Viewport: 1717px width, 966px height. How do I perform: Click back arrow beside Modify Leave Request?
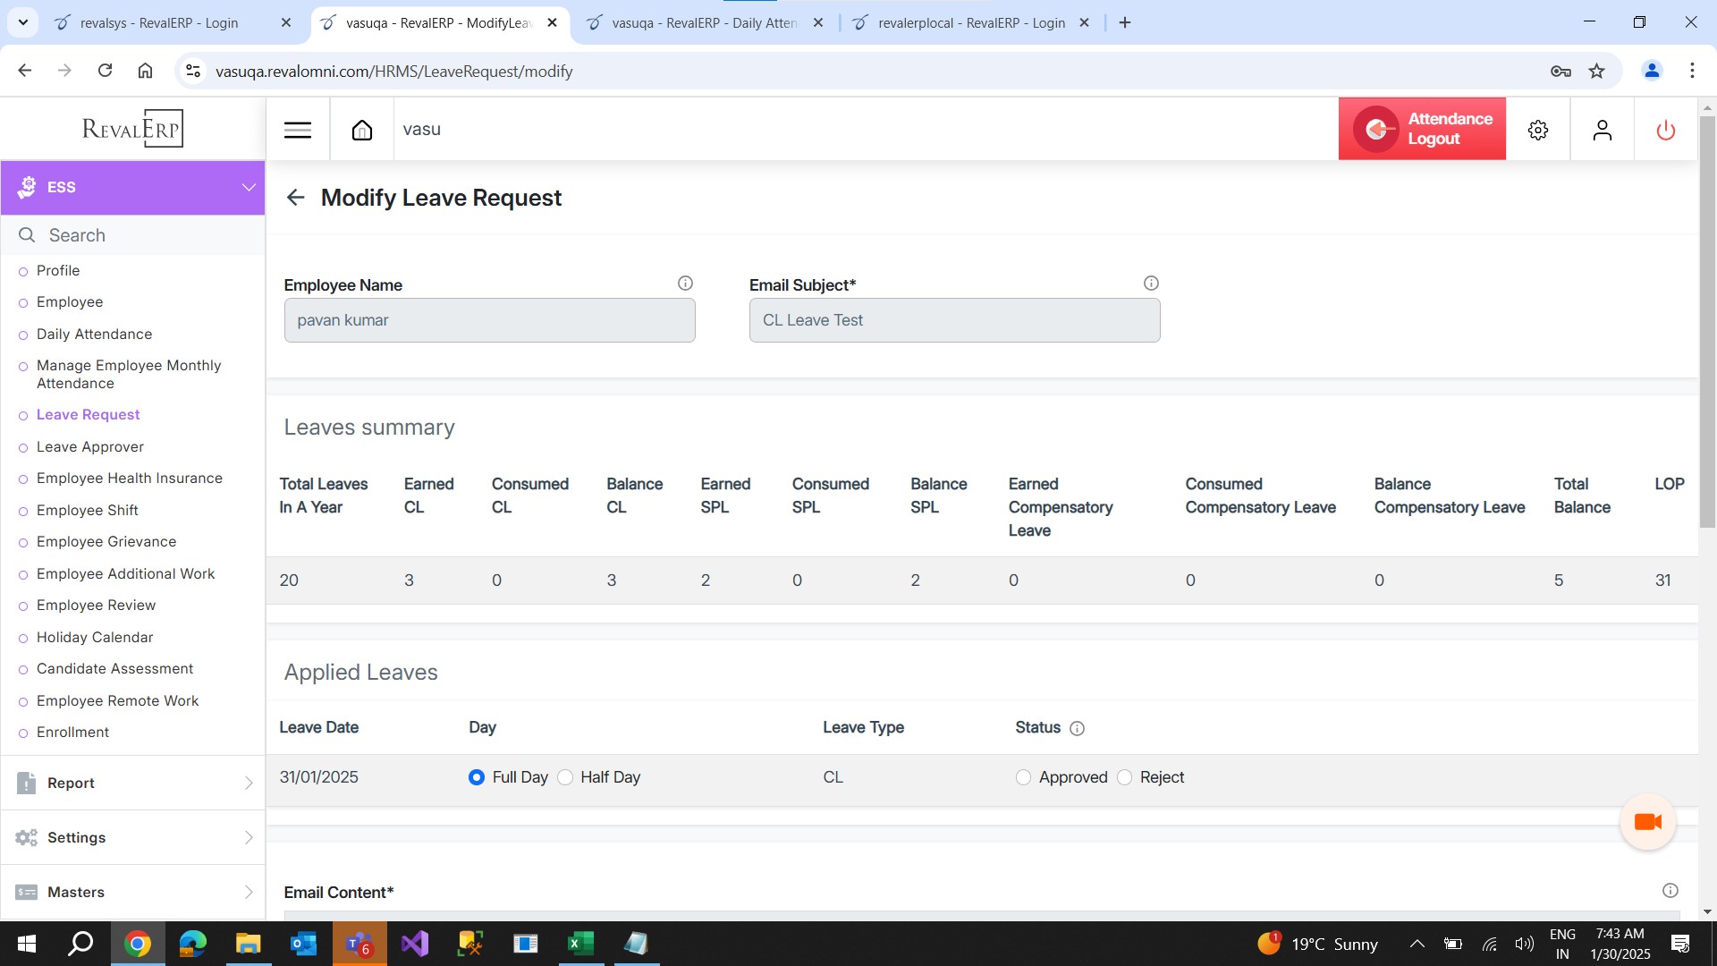tap(296, 198)
